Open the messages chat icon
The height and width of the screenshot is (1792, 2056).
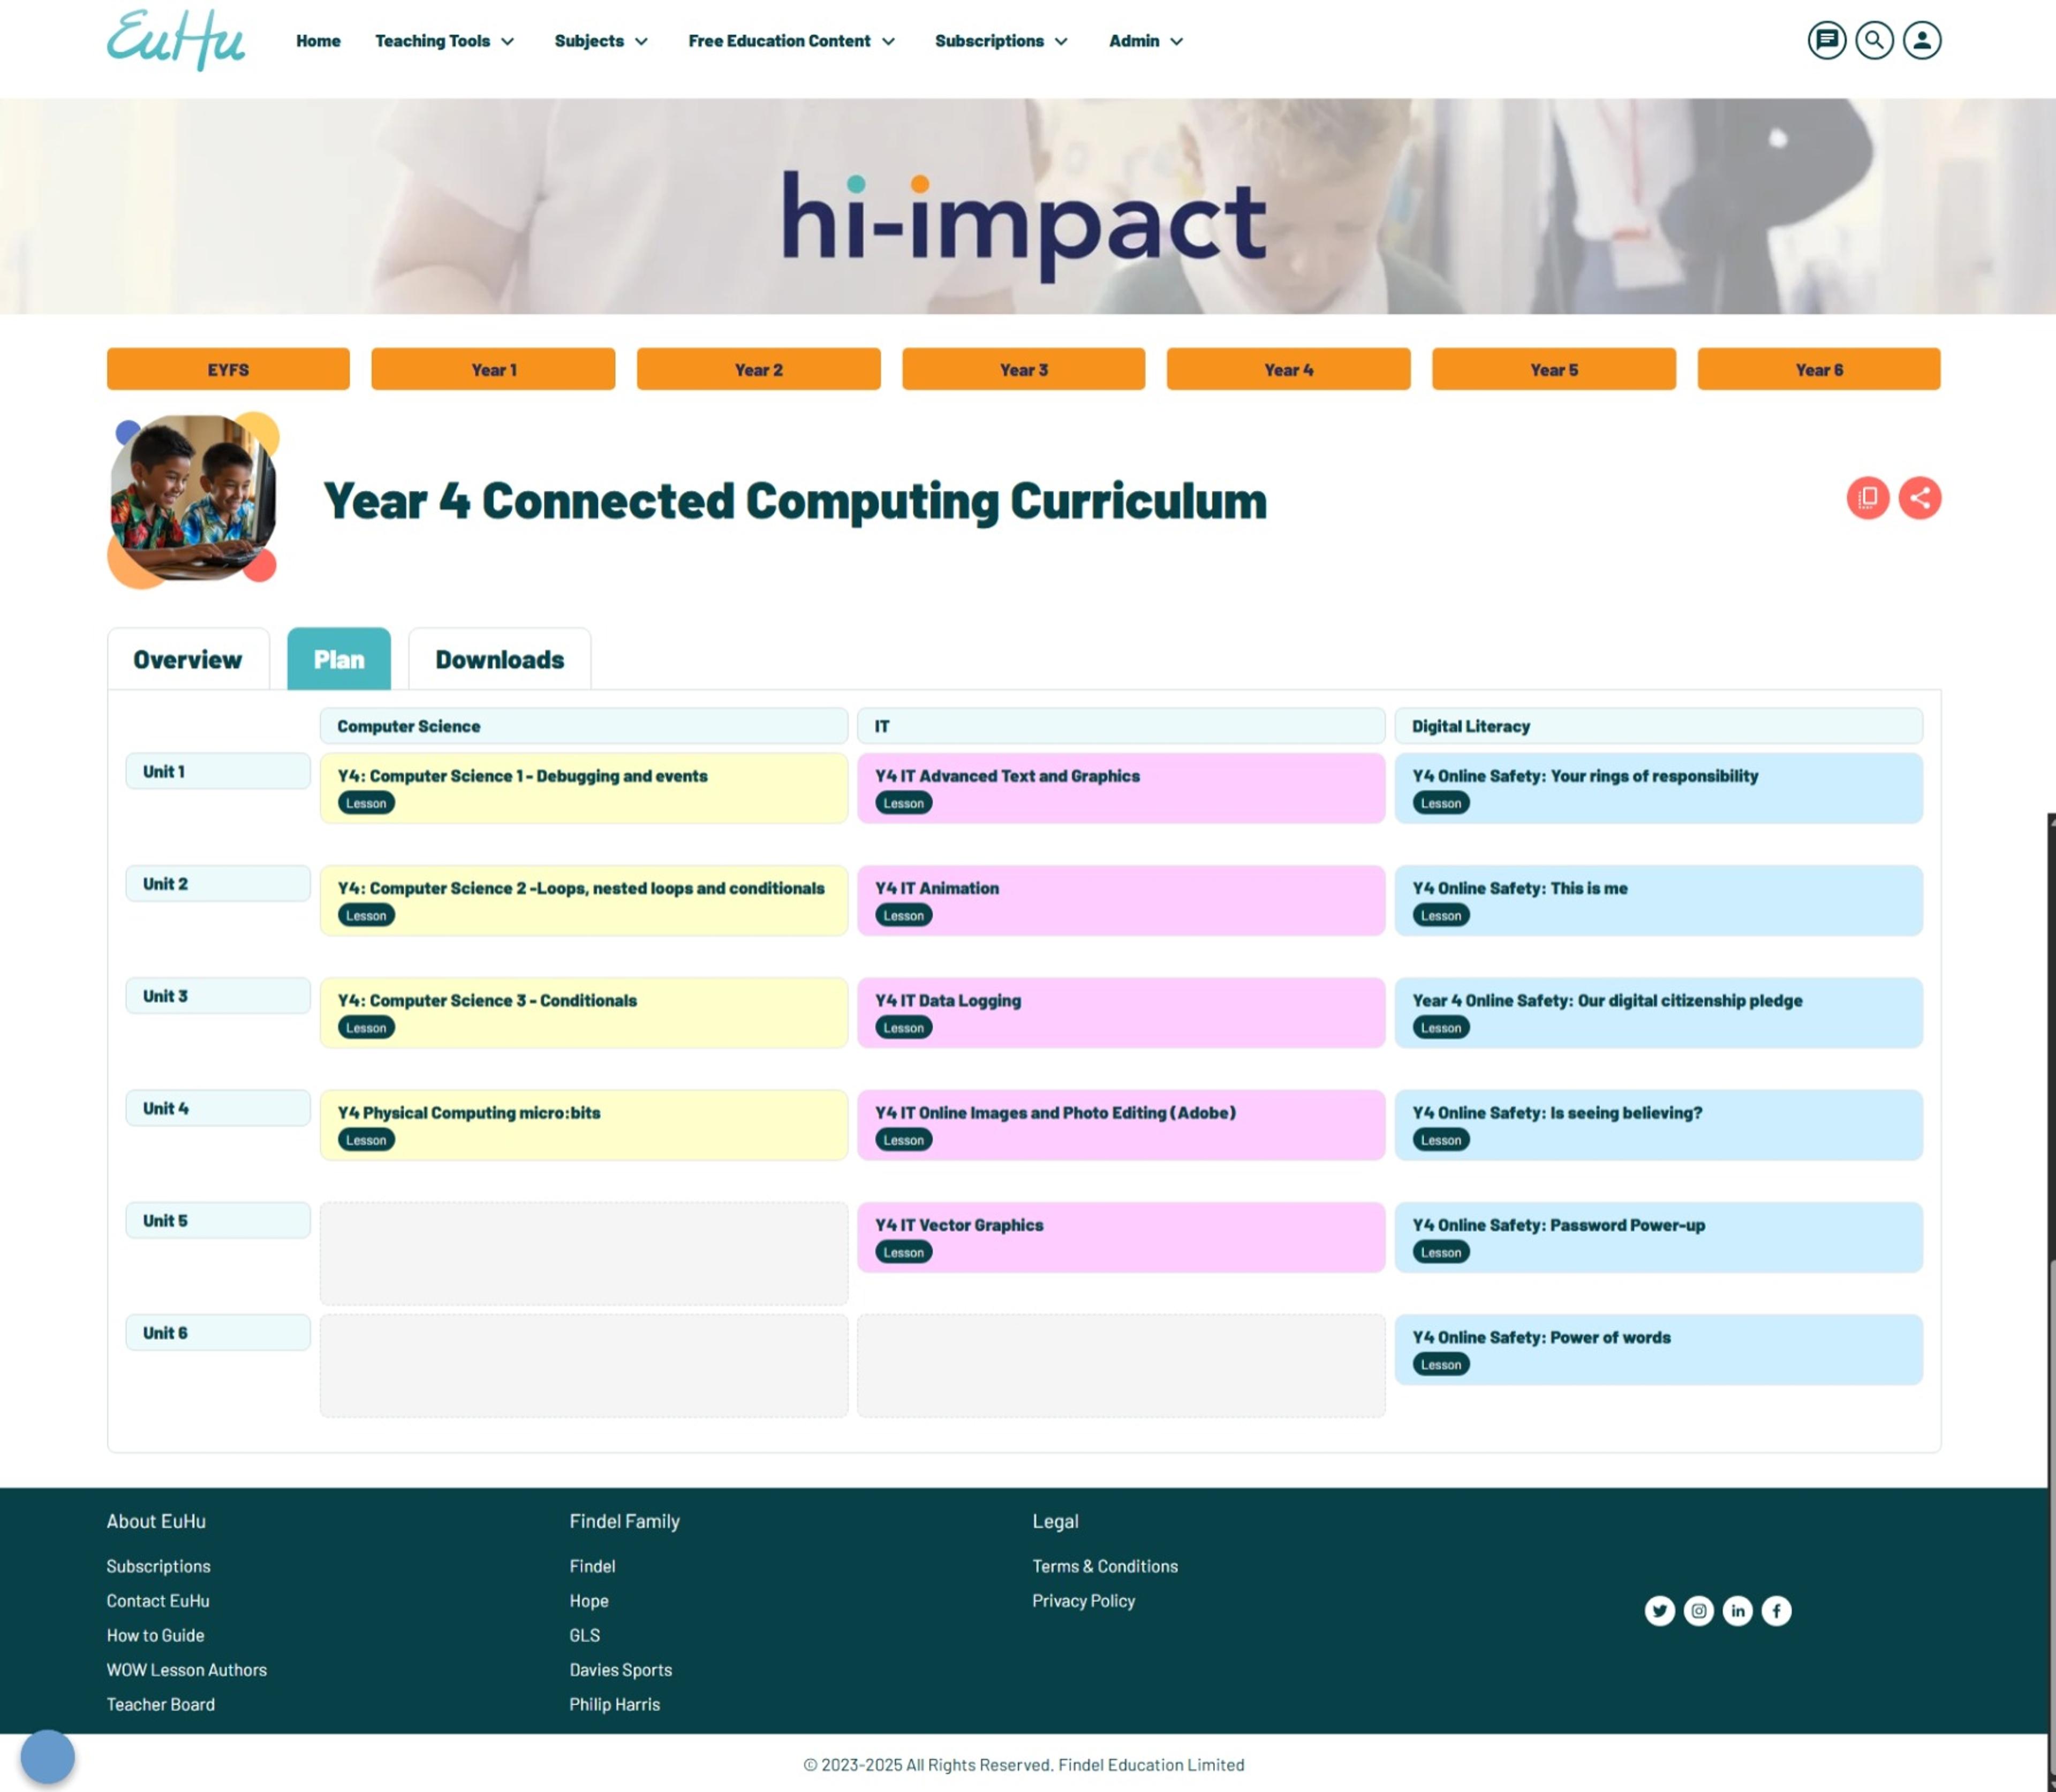click(1826, 41)
